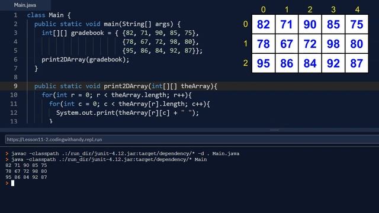Click 'print2DArray(gradebook);' call on line 6
The width and height of the screenshot is (379, 213).
click(85, 59)
